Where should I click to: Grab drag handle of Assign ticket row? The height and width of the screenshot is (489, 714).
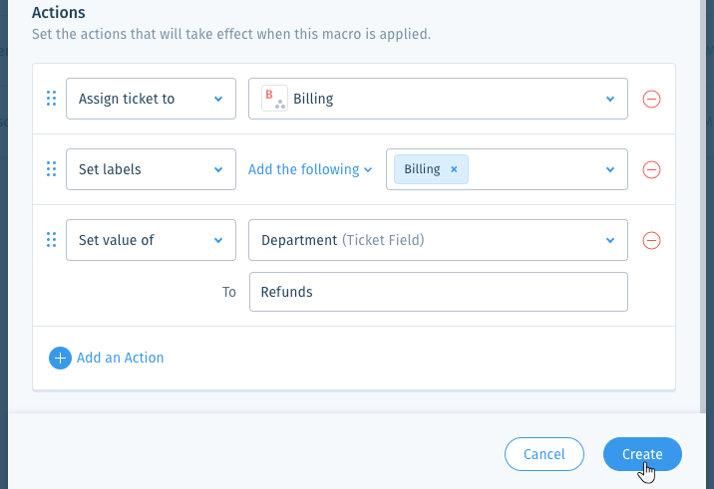[x=52, y=99]
